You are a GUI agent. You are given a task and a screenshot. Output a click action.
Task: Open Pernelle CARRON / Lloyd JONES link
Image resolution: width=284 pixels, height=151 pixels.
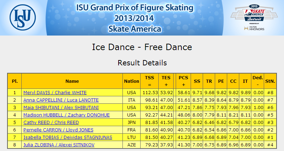click(58, 130)
